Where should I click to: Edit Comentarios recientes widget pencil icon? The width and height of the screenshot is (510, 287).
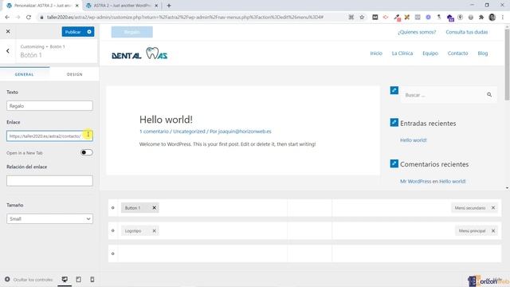pyautogui.click(x=394, y=163)
